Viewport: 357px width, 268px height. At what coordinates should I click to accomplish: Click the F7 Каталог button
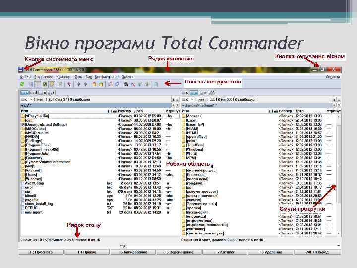point(225,252)
